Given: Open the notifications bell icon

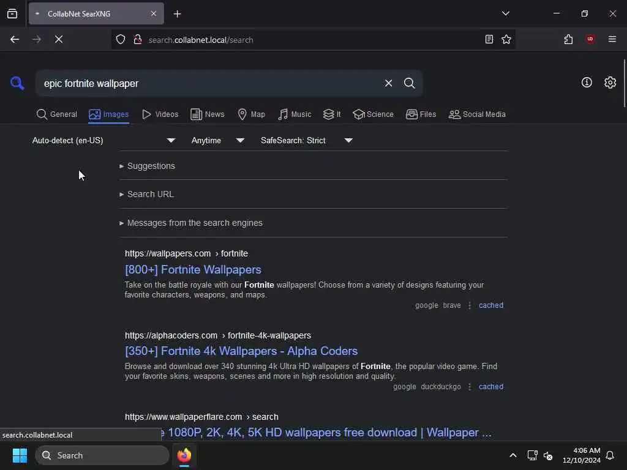Looking at the screenshot, I should [x=610, y=455].
